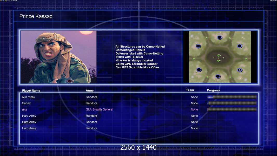Image resolution: width=277 pixels, height=156 pixels.
Task: Click "Camouflaged Rebels" ability line
Action: tap(130, 50)
